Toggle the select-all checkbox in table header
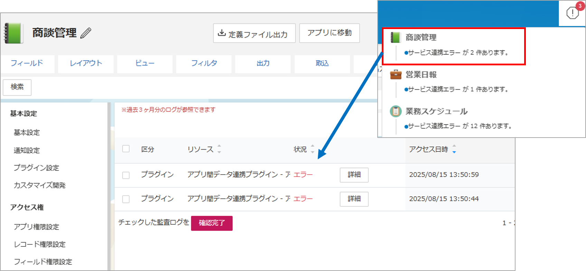This screenshot has width=586, height=271. [126, 149]
